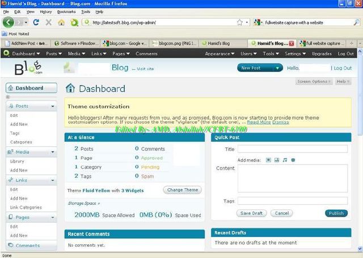
Task: Open the 3 Widgets link
Action: coord(132,191)
